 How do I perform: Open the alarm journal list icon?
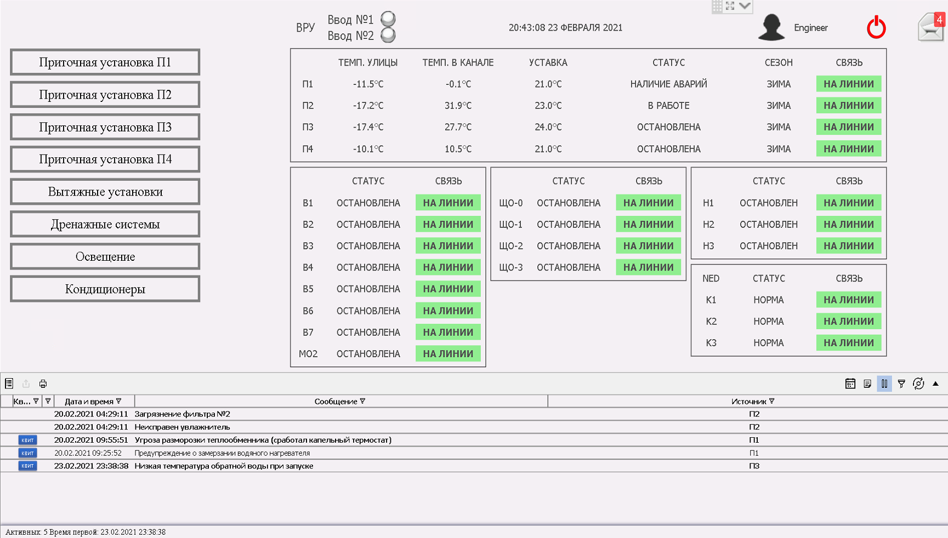[x=9, y=384]
